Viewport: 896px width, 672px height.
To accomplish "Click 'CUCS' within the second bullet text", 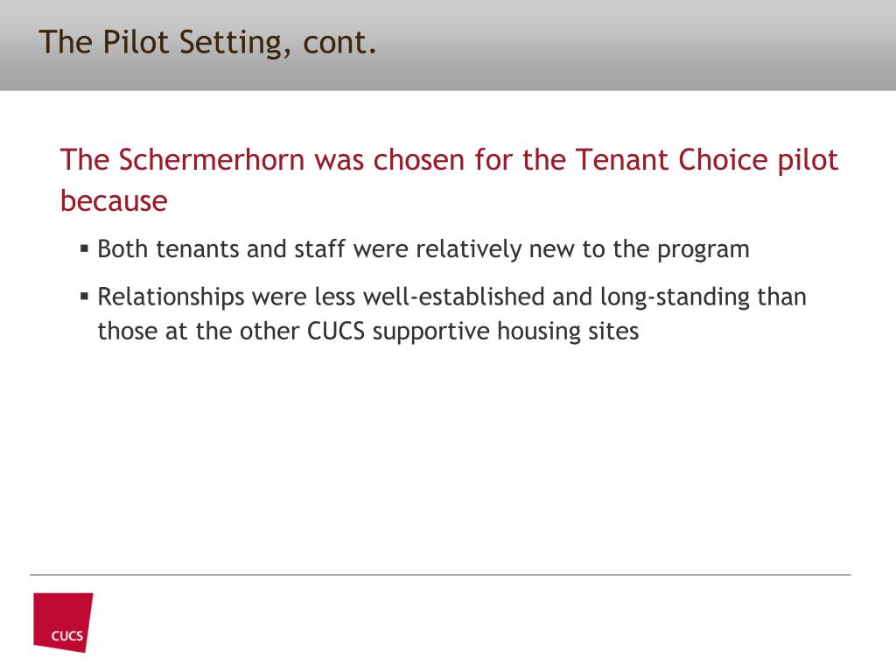I will (x=336, y=332).
